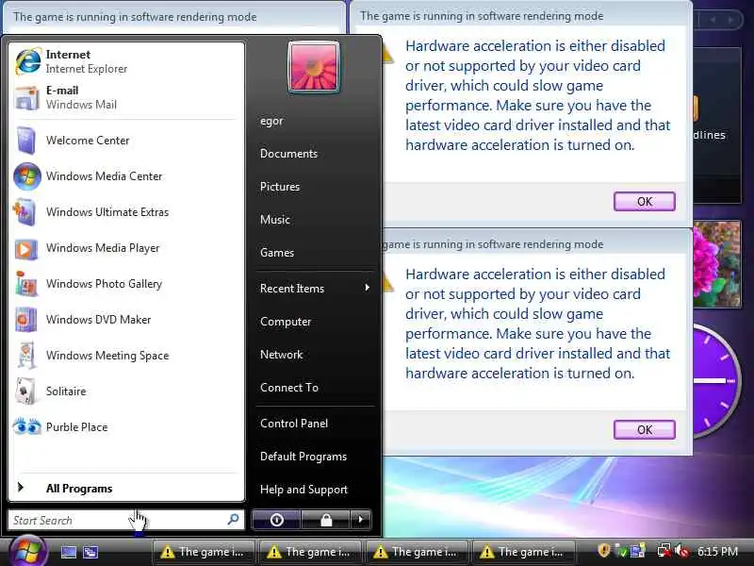
Task: Click the search magnifier icon
Action: (x=233, y=520)
